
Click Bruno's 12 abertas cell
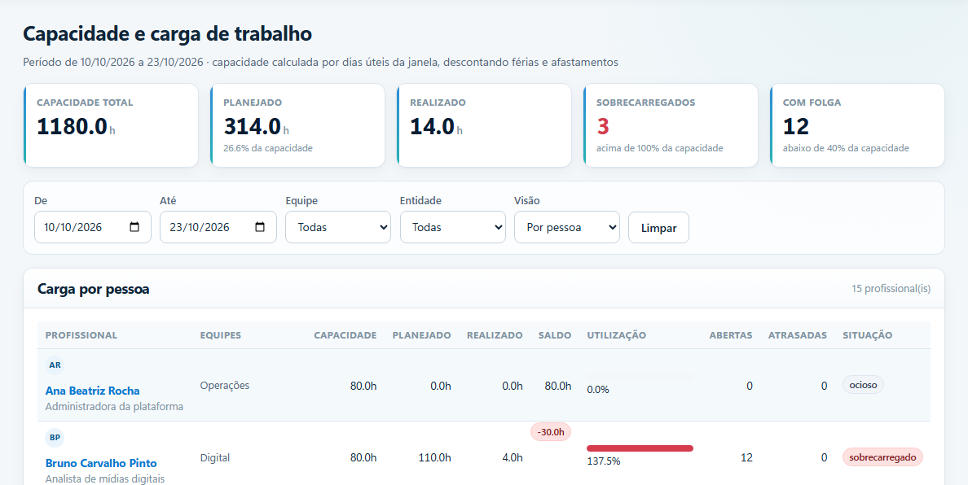click(x=746, y=458)
